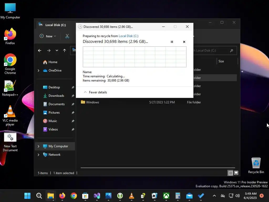Go back in File Explorer

40,50
